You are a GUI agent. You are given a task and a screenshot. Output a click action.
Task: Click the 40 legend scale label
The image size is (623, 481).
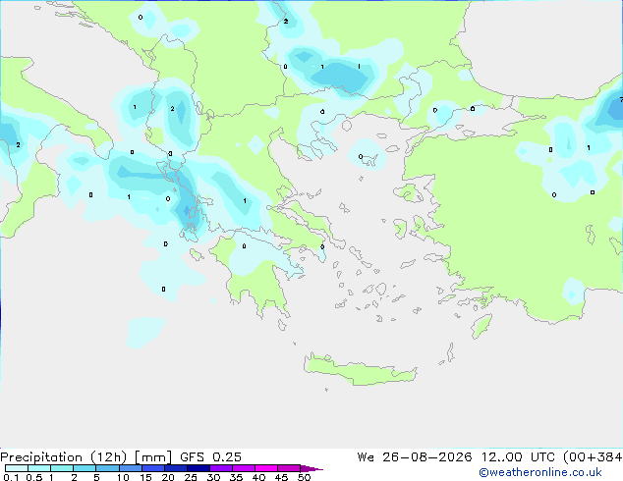point(258,477)
